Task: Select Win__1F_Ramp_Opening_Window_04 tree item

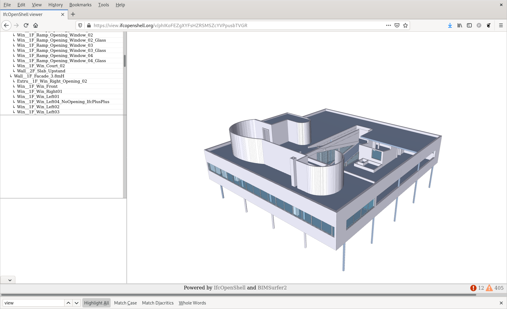Action: [55, 55]
